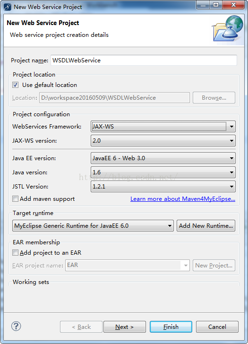Go to the next wizard page

pos(125,327)
